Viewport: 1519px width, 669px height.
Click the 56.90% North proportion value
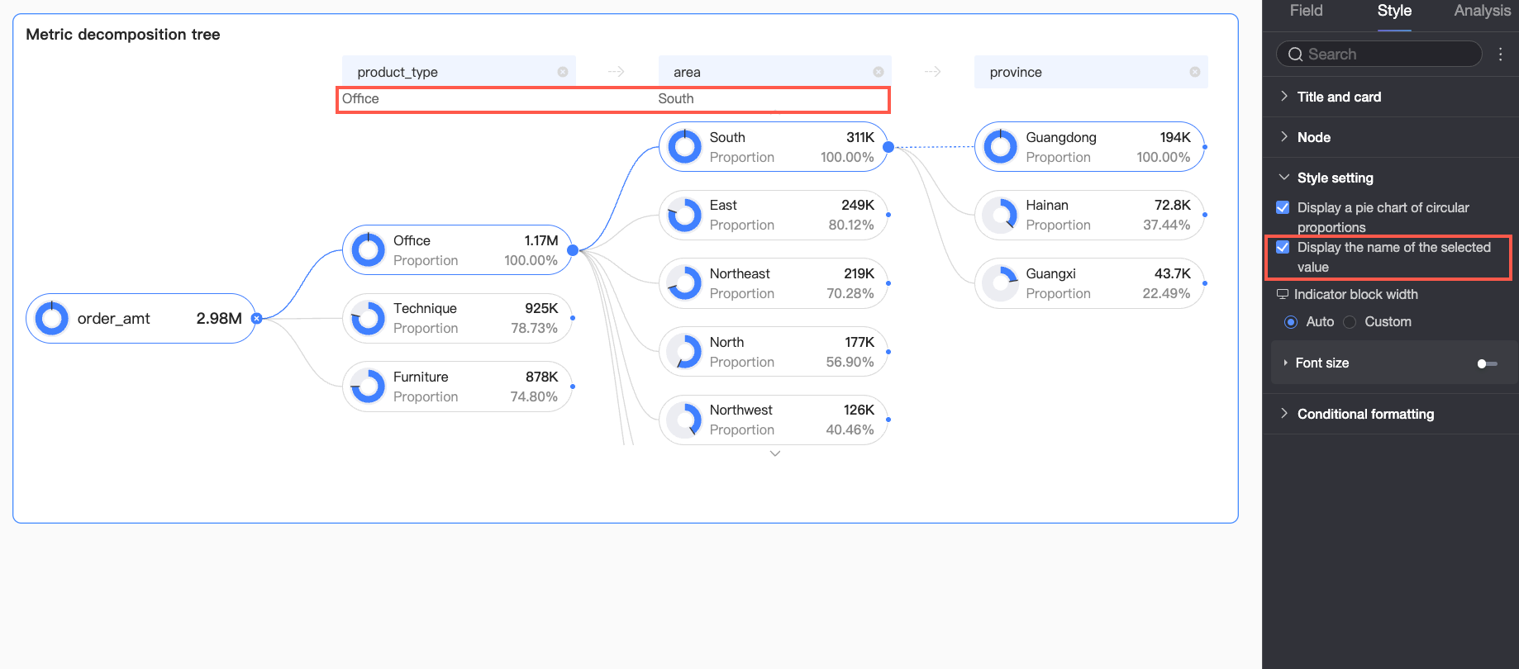click(x=850, y=362)
